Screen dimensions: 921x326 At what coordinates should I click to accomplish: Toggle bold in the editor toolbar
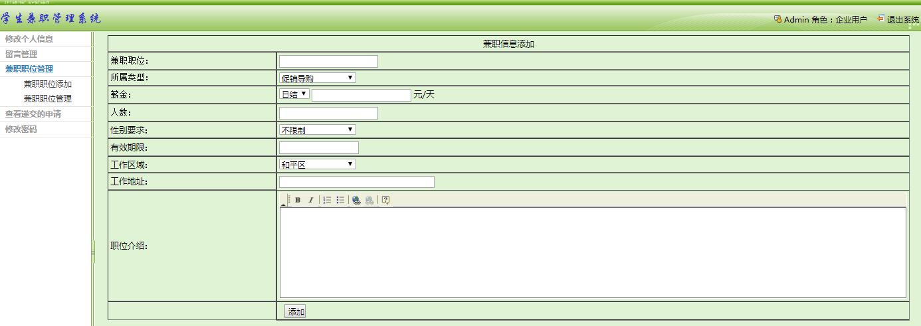298,200
